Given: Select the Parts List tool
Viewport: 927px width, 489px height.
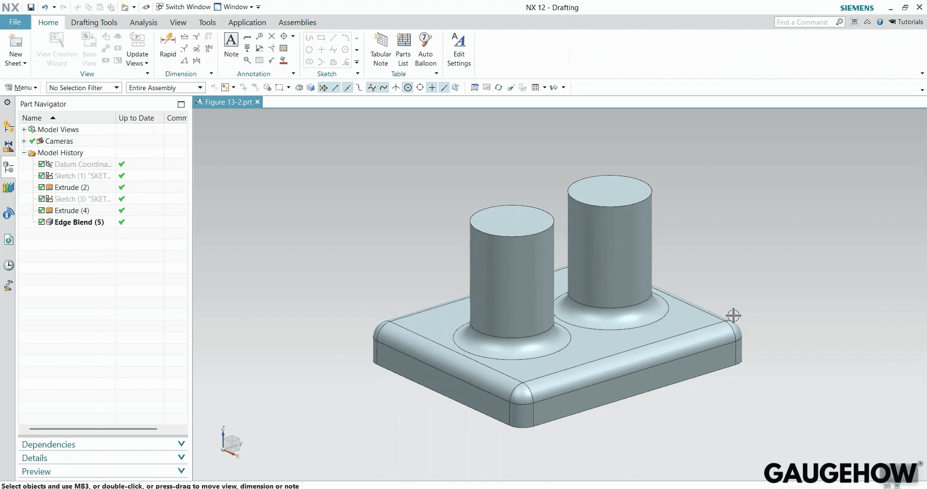Looking at the screenshot, I should (x=403, y=48).
